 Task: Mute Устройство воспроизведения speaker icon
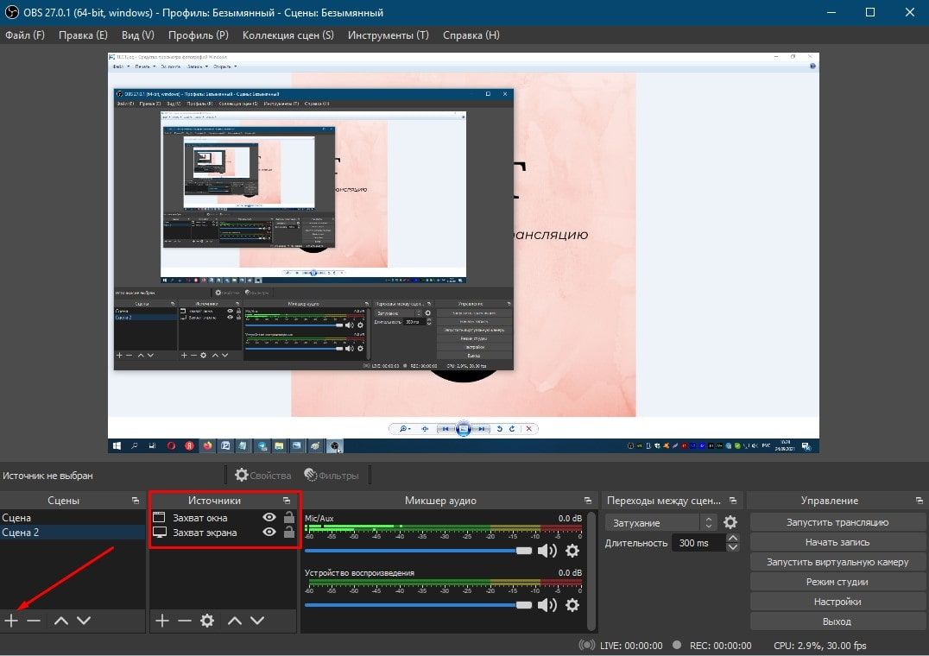pyautogui.click(x=547, y=605)
